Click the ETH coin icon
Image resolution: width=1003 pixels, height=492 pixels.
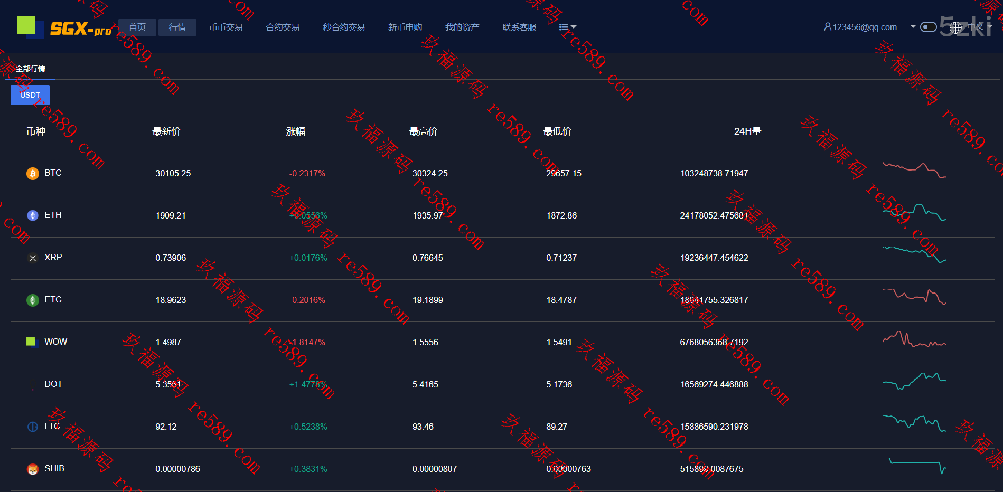point(33,216)
